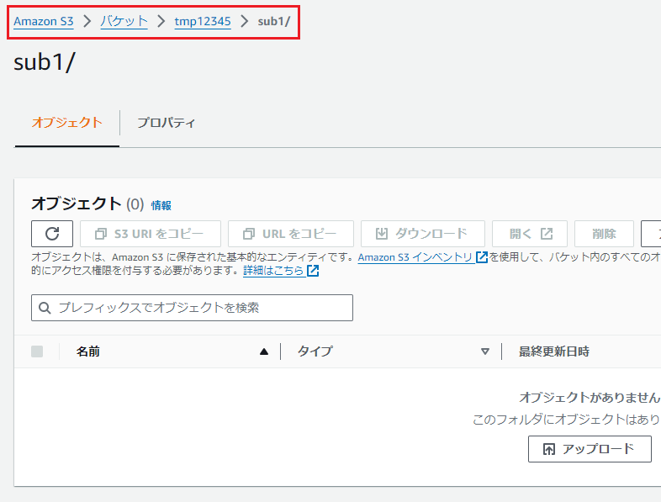Toggle the select-all objects checkbox
Image resolution: width=661 pixels, height=502 pixels.
coord(37,351)
